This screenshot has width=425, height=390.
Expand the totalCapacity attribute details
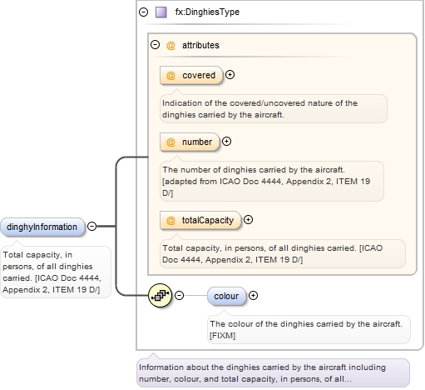pos(248,220)
